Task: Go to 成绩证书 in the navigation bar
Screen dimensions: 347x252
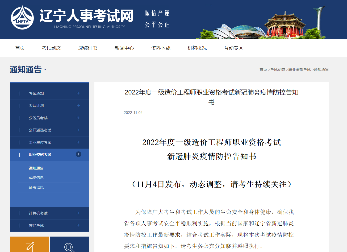Action: (88, 48)
